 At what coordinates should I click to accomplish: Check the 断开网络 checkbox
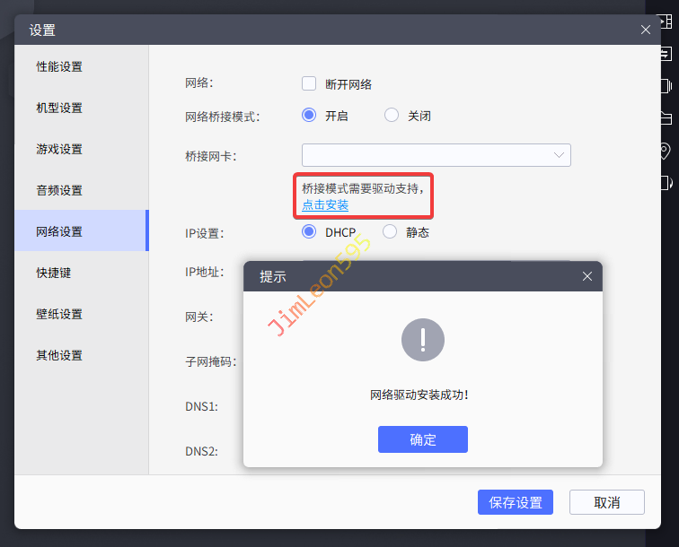click(x=309, y=83)
